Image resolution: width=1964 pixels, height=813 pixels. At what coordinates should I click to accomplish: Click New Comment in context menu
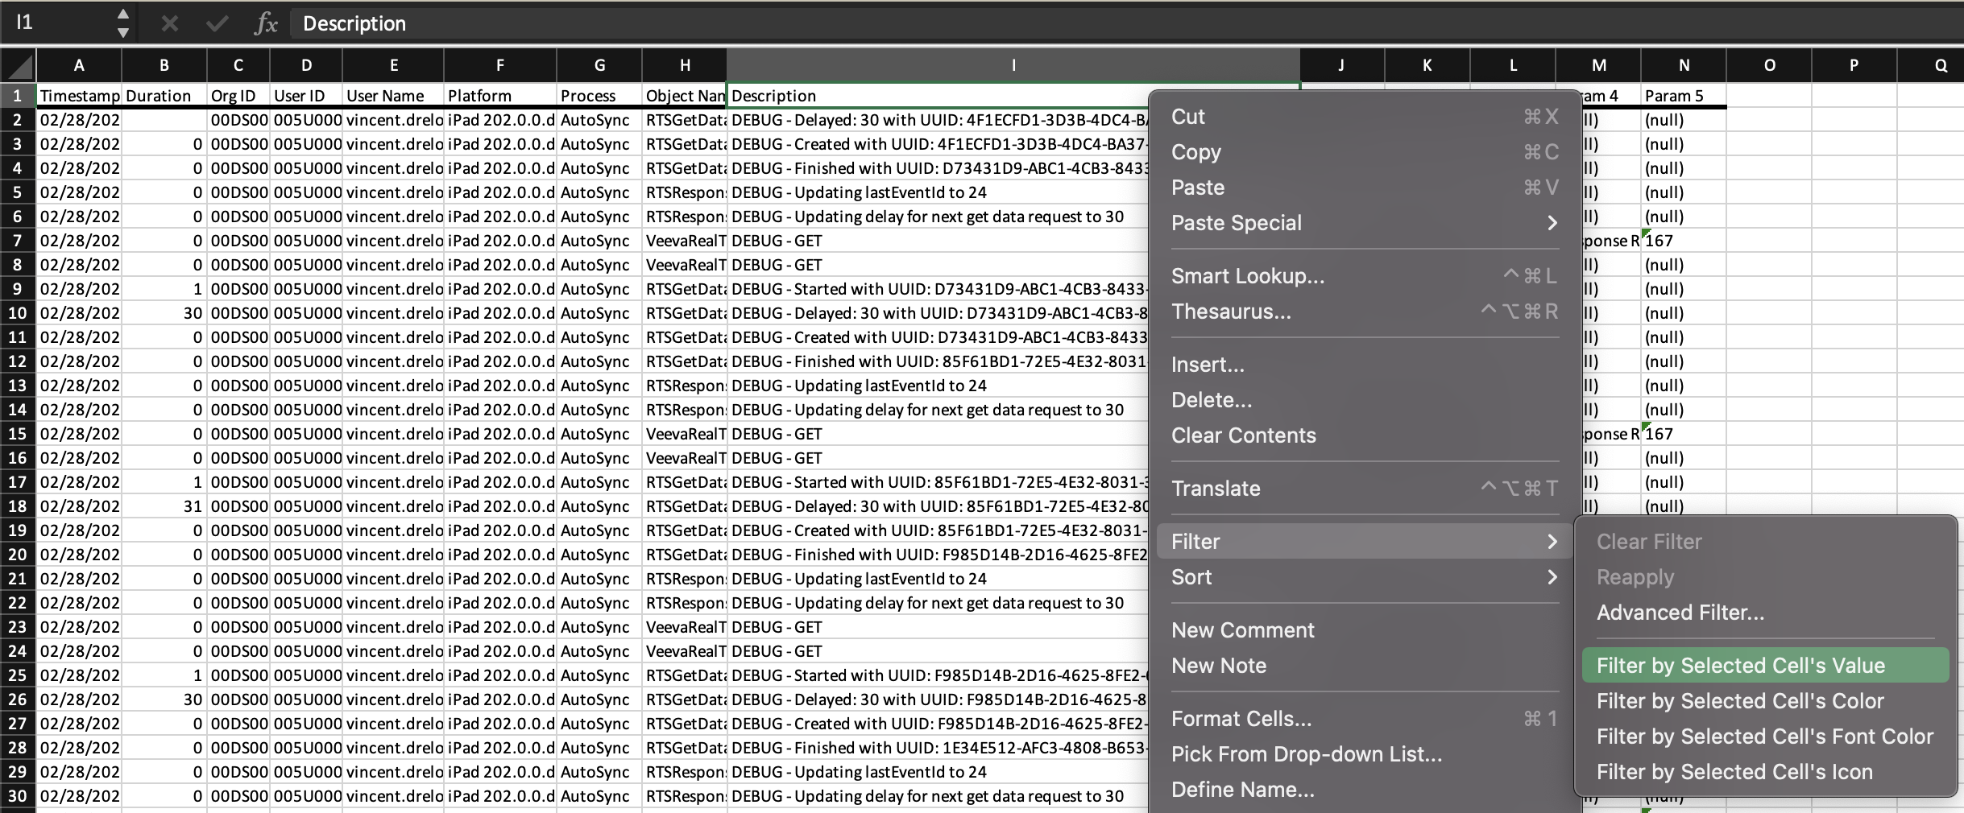1242,630
